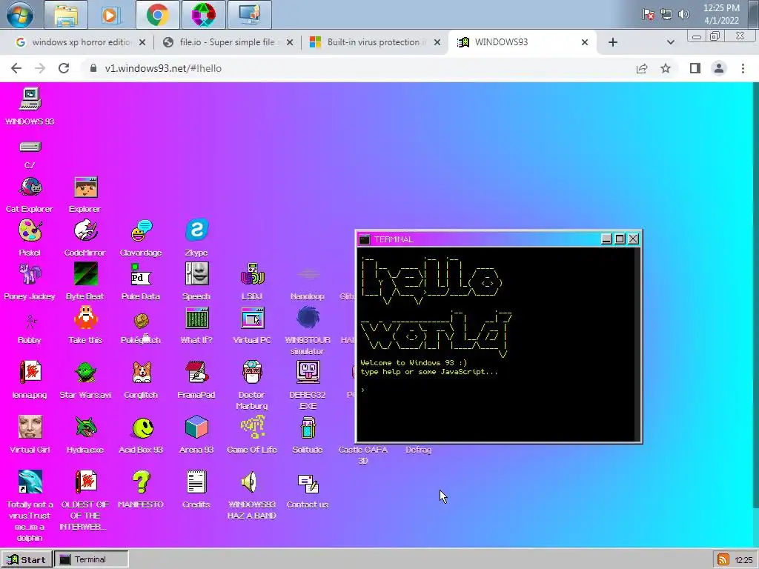Launch Hydra.exe
Viewport: 759px width, 569px height.
click(x=86, y=427)
